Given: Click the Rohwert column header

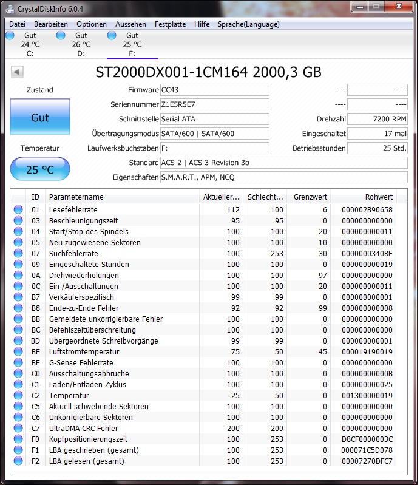Looking at the screenshot, I should pyautogui.click(x=364, y=197).
